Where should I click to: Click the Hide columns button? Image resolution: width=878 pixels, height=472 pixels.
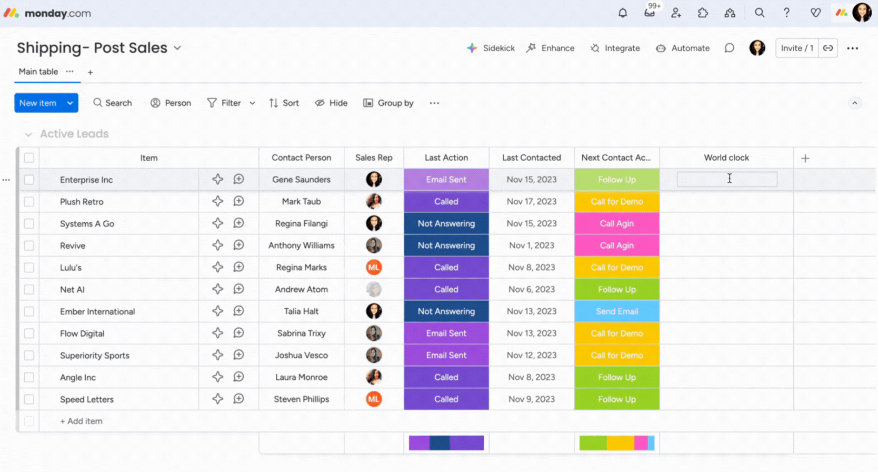(x=331, y=103)
